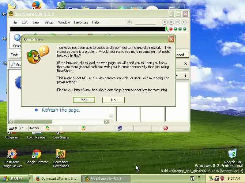Click the red blocked status icon
The image size is (245, 183).
[166, 128]
